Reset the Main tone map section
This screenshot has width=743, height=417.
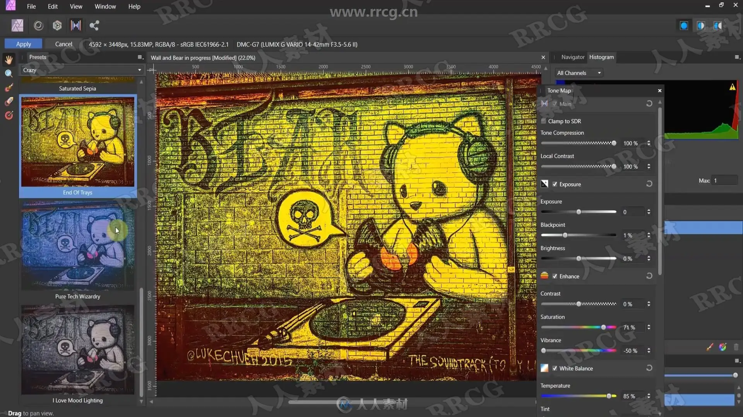click(649, 103)
